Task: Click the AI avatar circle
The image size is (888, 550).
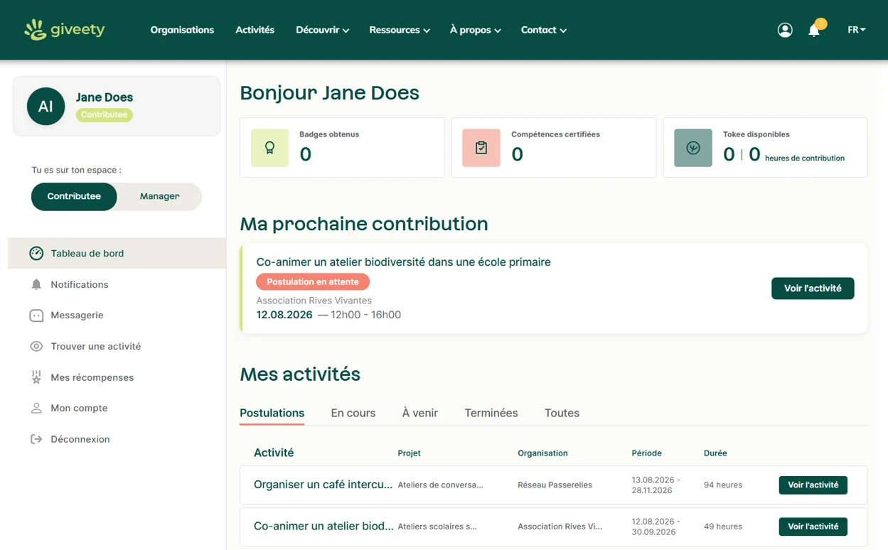Action: (46, 106)
